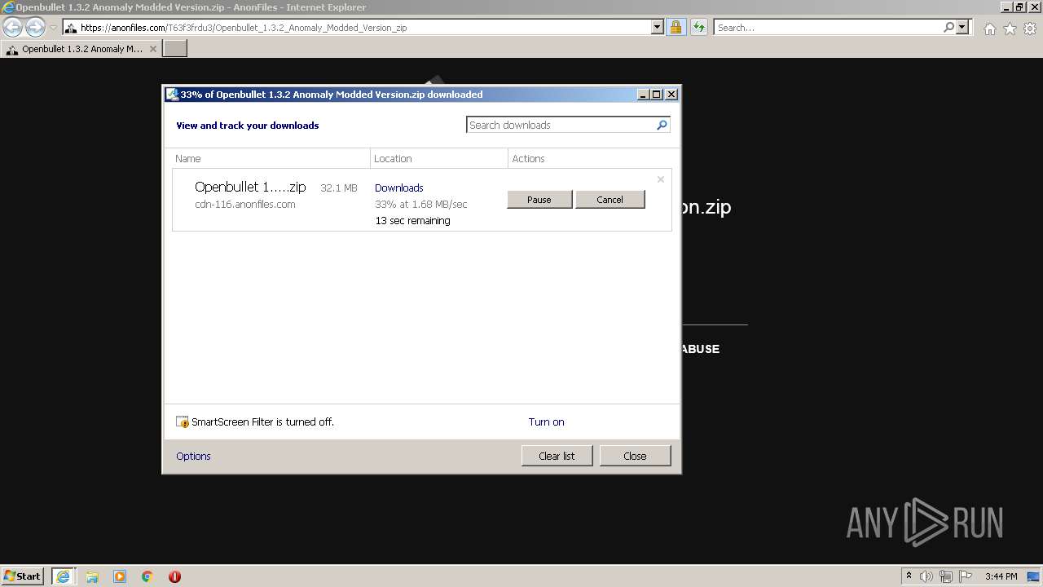This screenshot has width=1043, height=587.
Task: Open a new blank tab
Action: [175, 49]
